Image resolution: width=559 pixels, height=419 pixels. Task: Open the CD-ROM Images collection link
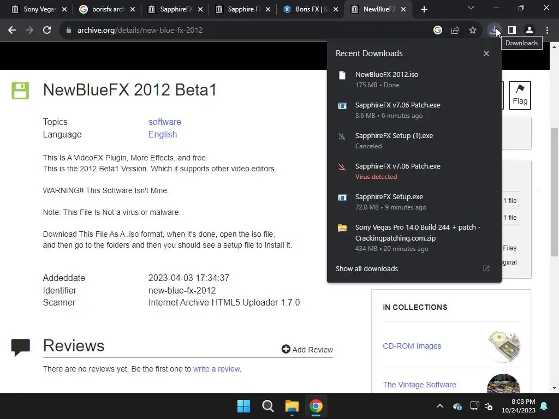coord(412,346)
